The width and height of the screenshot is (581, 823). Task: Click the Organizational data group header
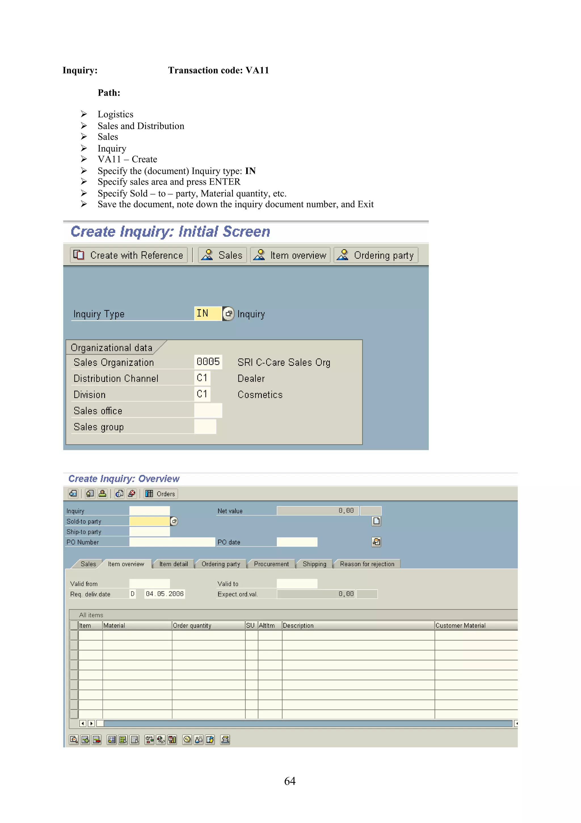pyautogui.click(x=111, y=347)
